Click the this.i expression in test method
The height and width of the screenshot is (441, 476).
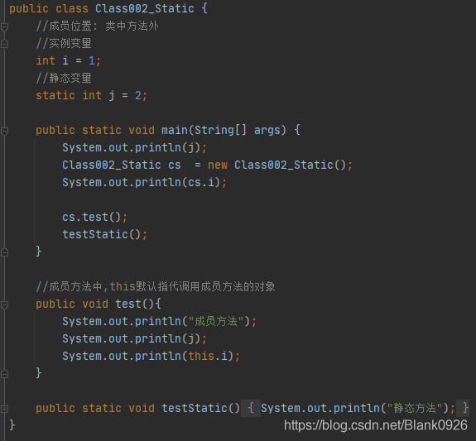click(208, 356)
